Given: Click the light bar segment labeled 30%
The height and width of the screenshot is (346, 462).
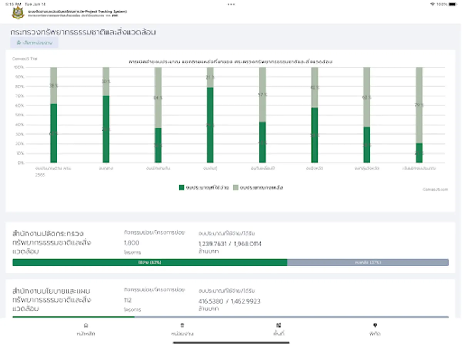Looking at the screenshot, I should tap(106, 82).
